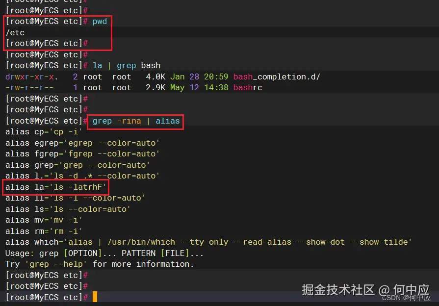Click the '2.9K' size value

coord(155,88)
